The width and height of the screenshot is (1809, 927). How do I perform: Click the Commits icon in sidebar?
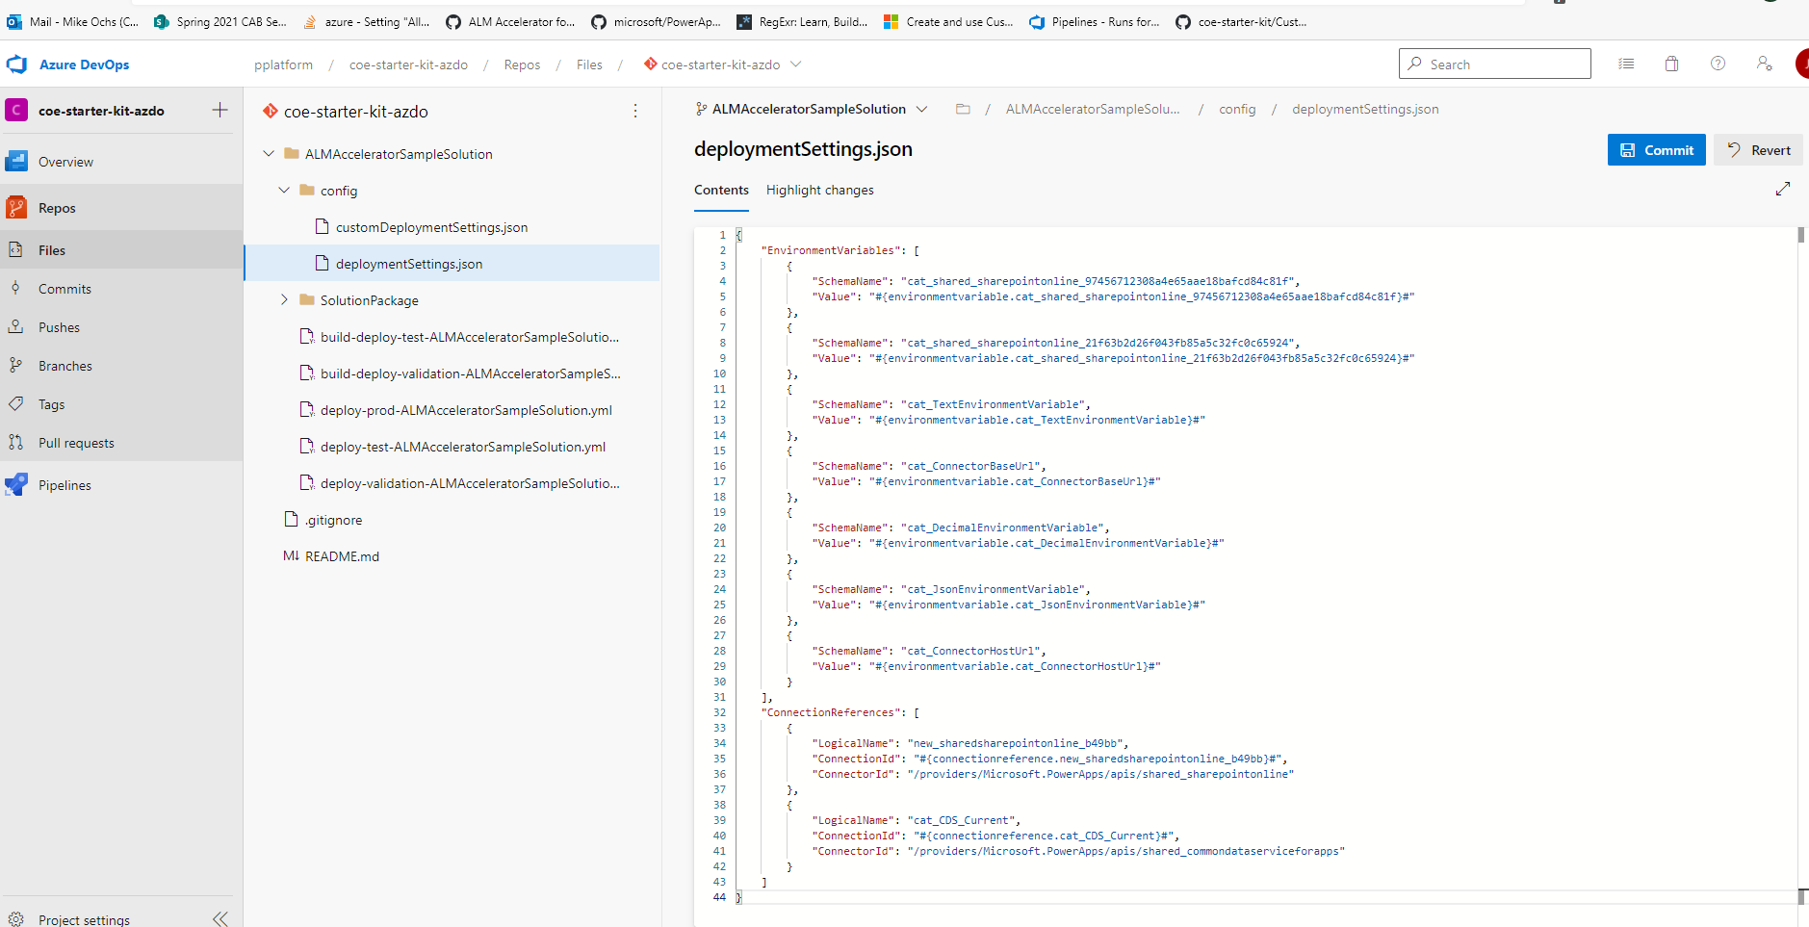[x=15, y=288]
